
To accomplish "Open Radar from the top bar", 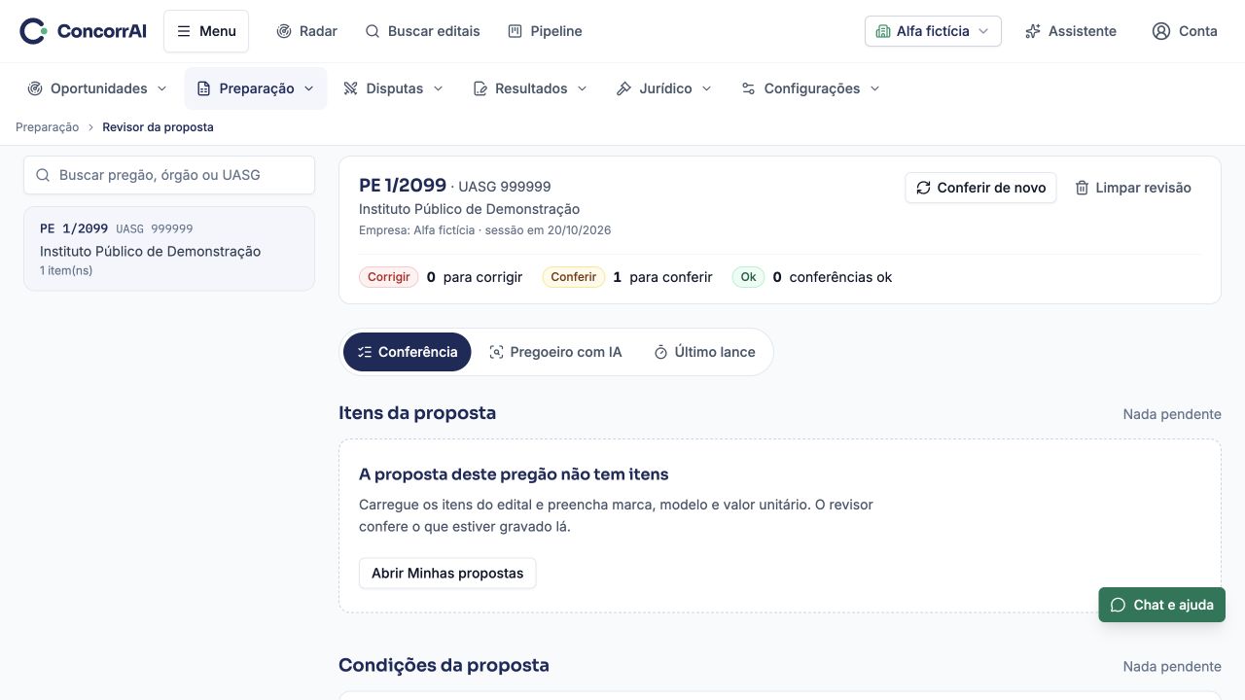I will 306,31.
